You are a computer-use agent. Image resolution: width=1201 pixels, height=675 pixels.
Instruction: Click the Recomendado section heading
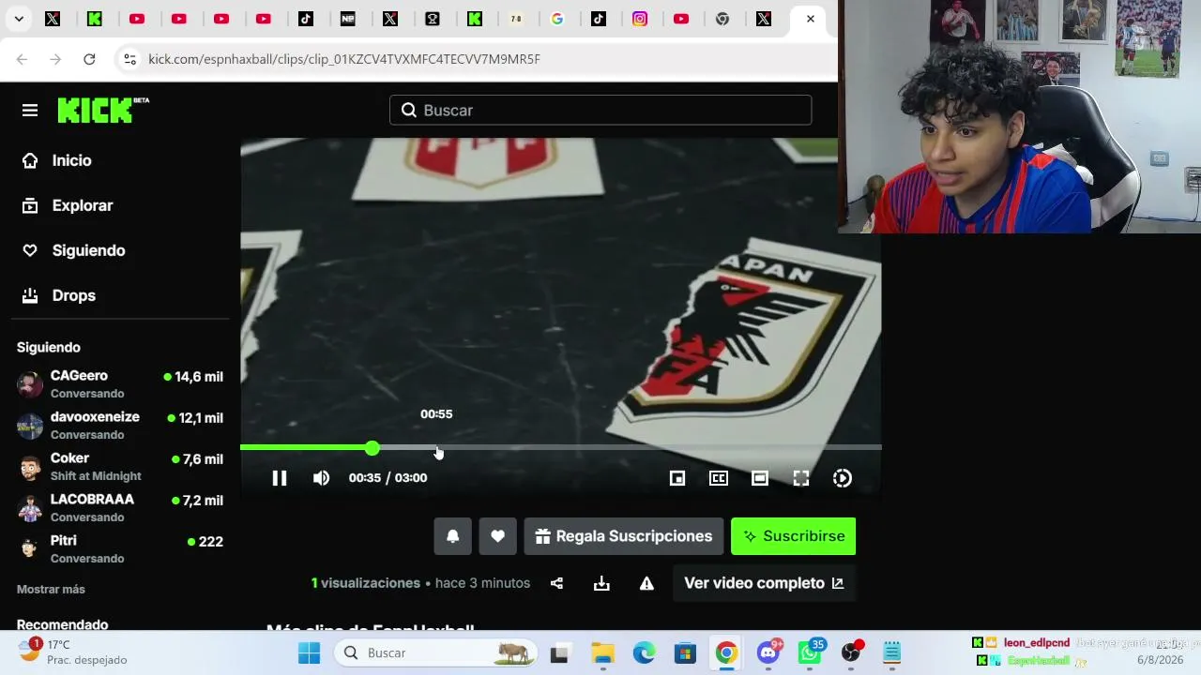coord(62,624)
